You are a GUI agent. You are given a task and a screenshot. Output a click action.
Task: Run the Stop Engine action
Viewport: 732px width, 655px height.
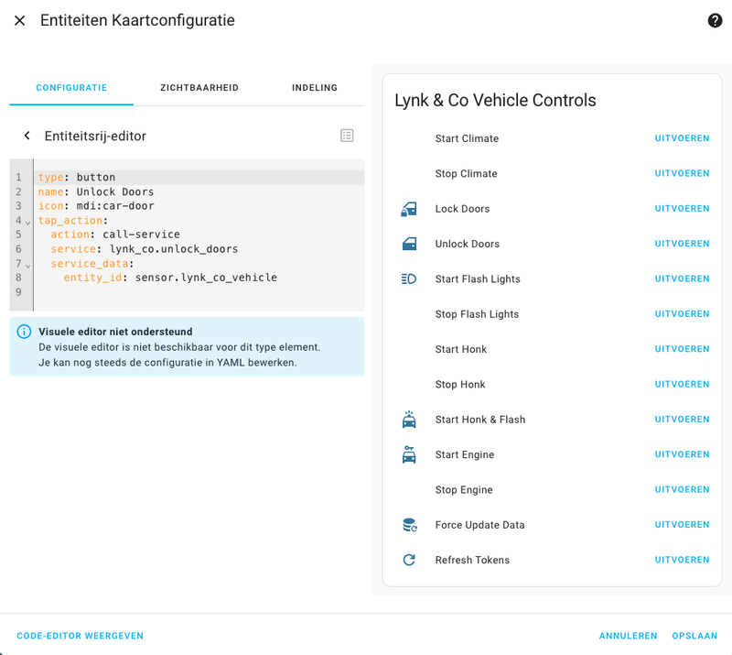click(682, 490)
